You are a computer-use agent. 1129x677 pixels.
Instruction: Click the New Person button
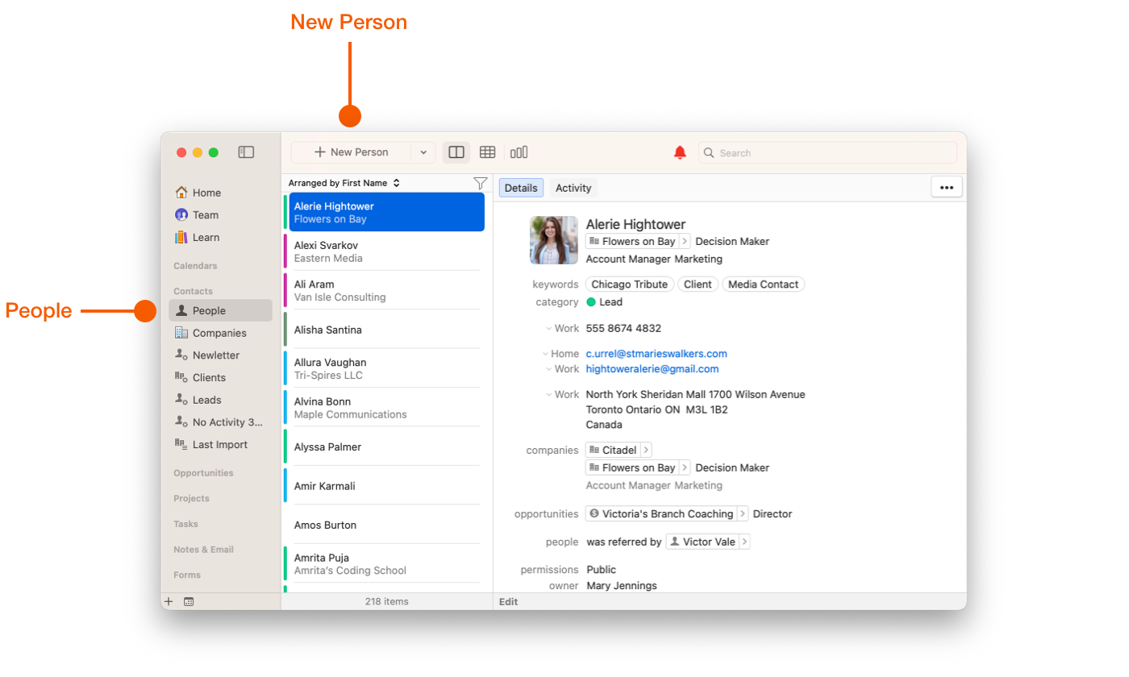pos(352,152)
